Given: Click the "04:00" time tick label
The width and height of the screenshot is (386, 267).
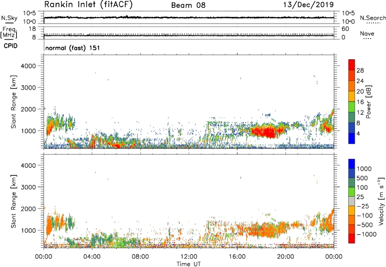Looking at the screenshot, I should click(92, 257).
